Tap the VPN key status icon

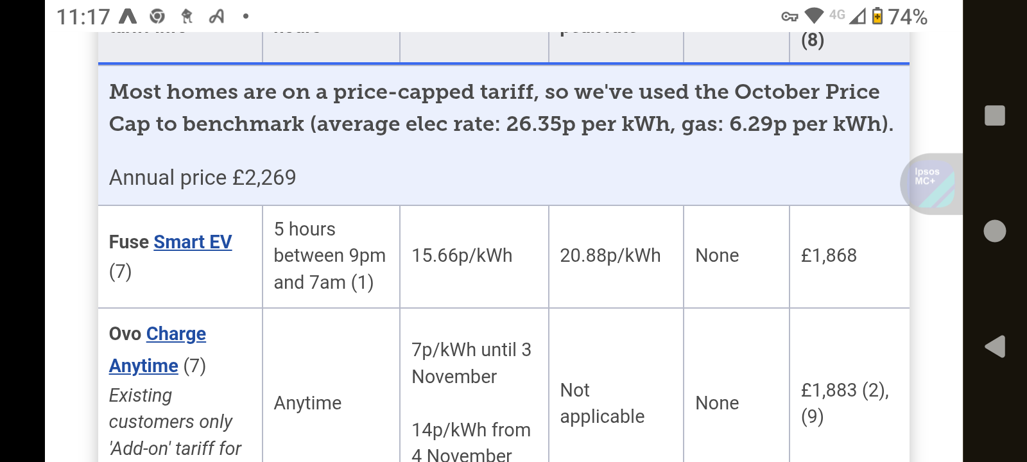pyautogui.click(x=790, y=17)
